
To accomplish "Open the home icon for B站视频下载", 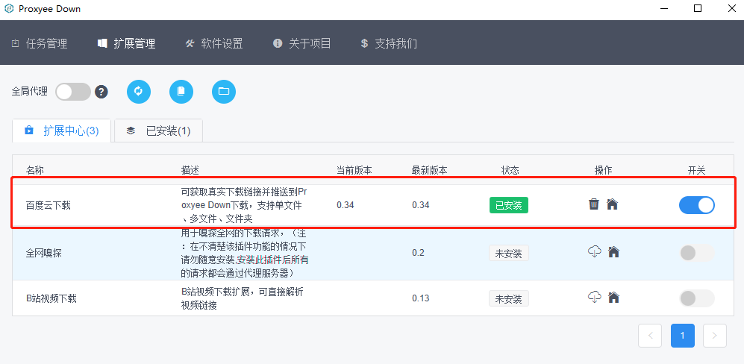I will (x=614, y=298).
